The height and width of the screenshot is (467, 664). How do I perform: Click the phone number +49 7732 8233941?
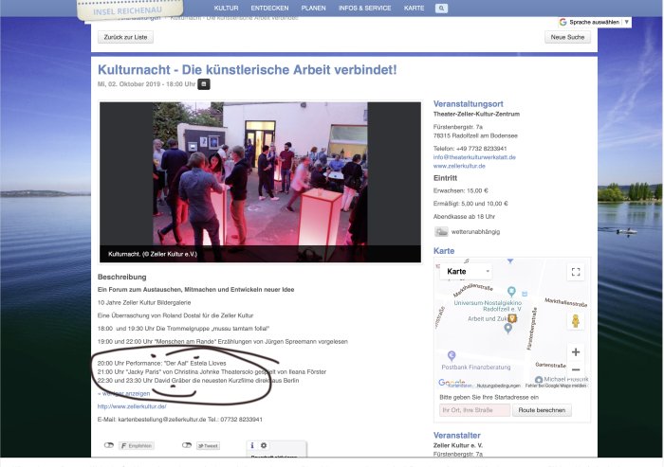tap(481, 149)
